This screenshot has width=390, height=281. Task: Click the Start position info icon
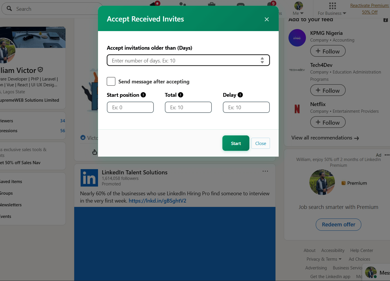click(x=143, y=95)
